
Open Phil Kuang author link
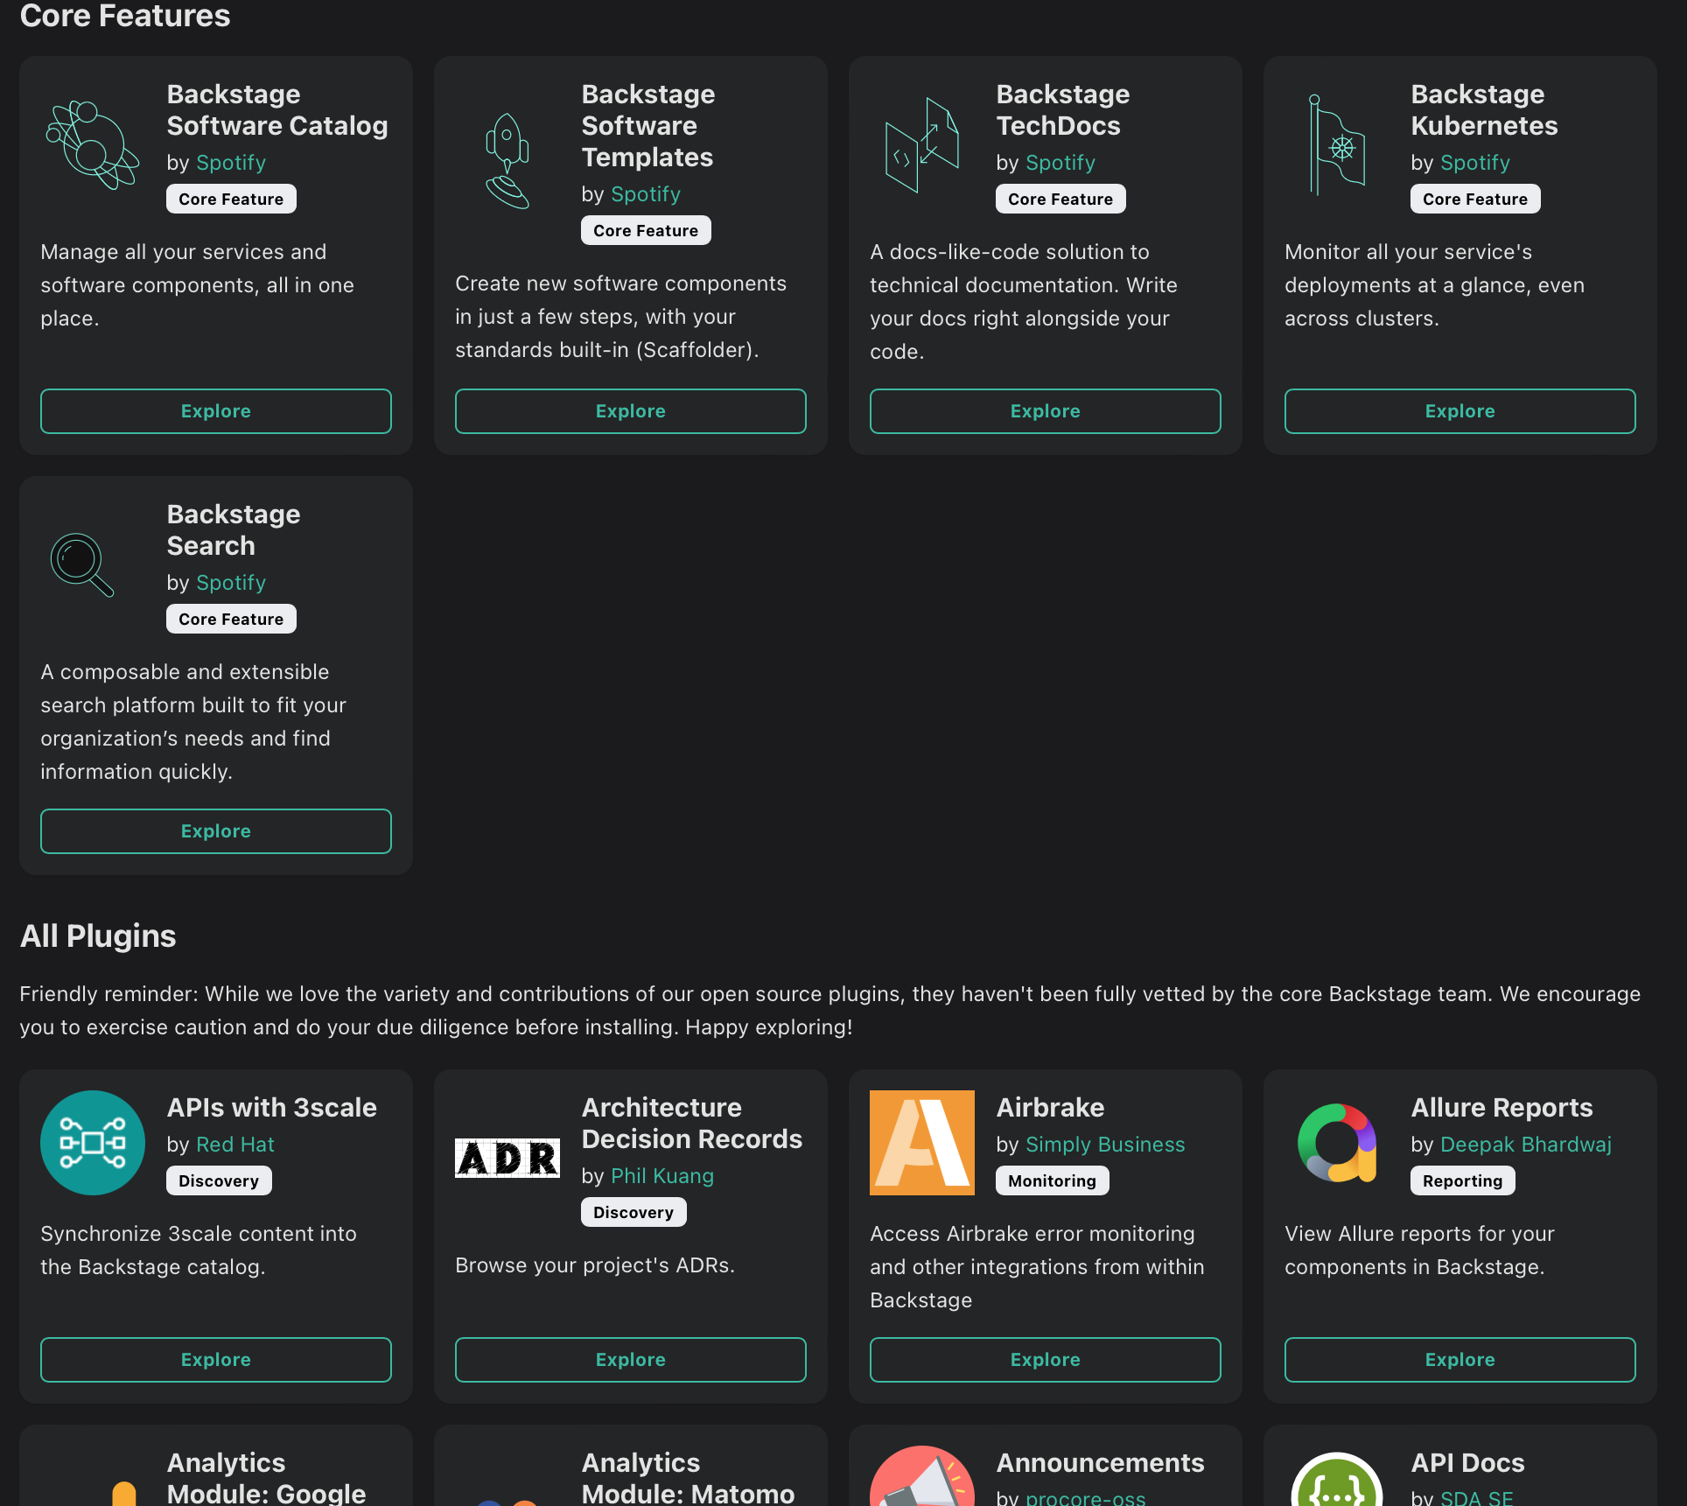click(x=661, y=1176)
